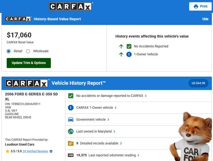
Task: Expand the Detailed records available chevron
Action: (121, 143)
